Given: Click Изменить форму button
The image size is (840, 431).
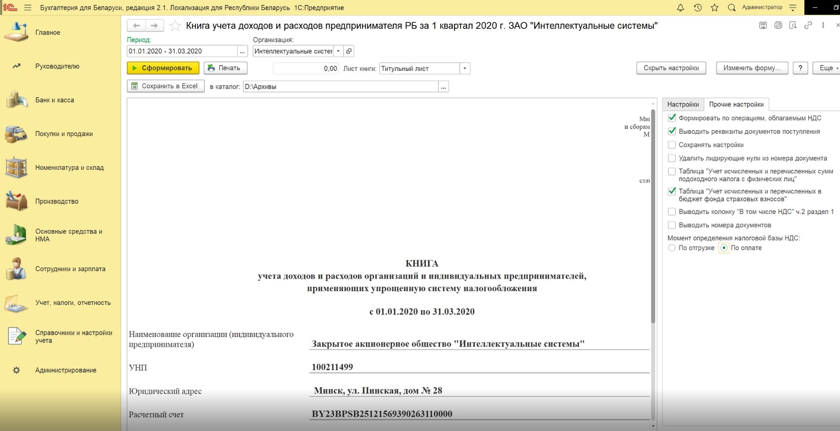Looking at the screenshot, I should click(752, 68).
